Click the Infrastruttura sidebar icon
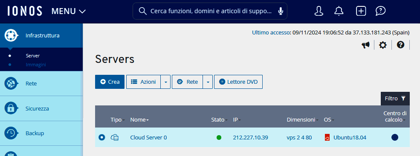Image resolution: width=420 pixels, height=156 pixels. (x=11, y=36)
